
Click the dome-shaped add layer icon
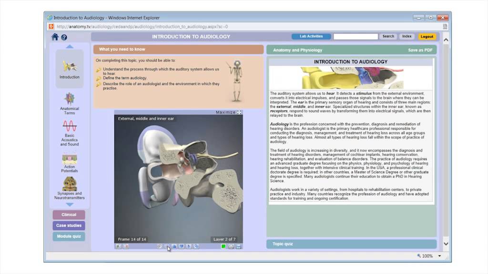(174, 246)
